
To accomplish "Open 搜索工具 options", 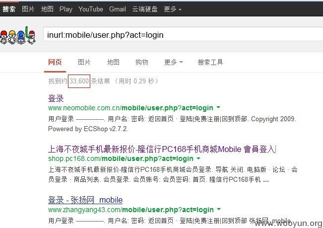I will (210, 62).
